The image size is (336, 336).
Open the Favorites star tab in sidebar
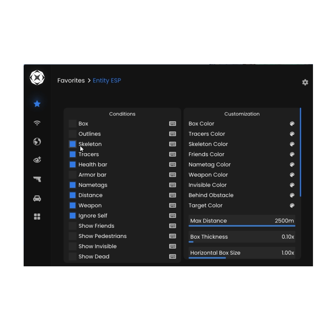coord(37,104)
